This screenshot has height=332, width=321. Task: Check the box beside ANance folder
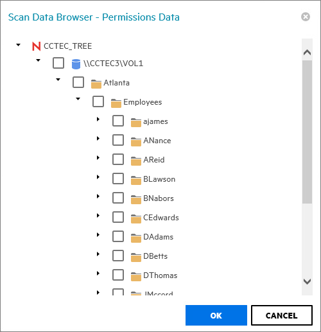118,140
